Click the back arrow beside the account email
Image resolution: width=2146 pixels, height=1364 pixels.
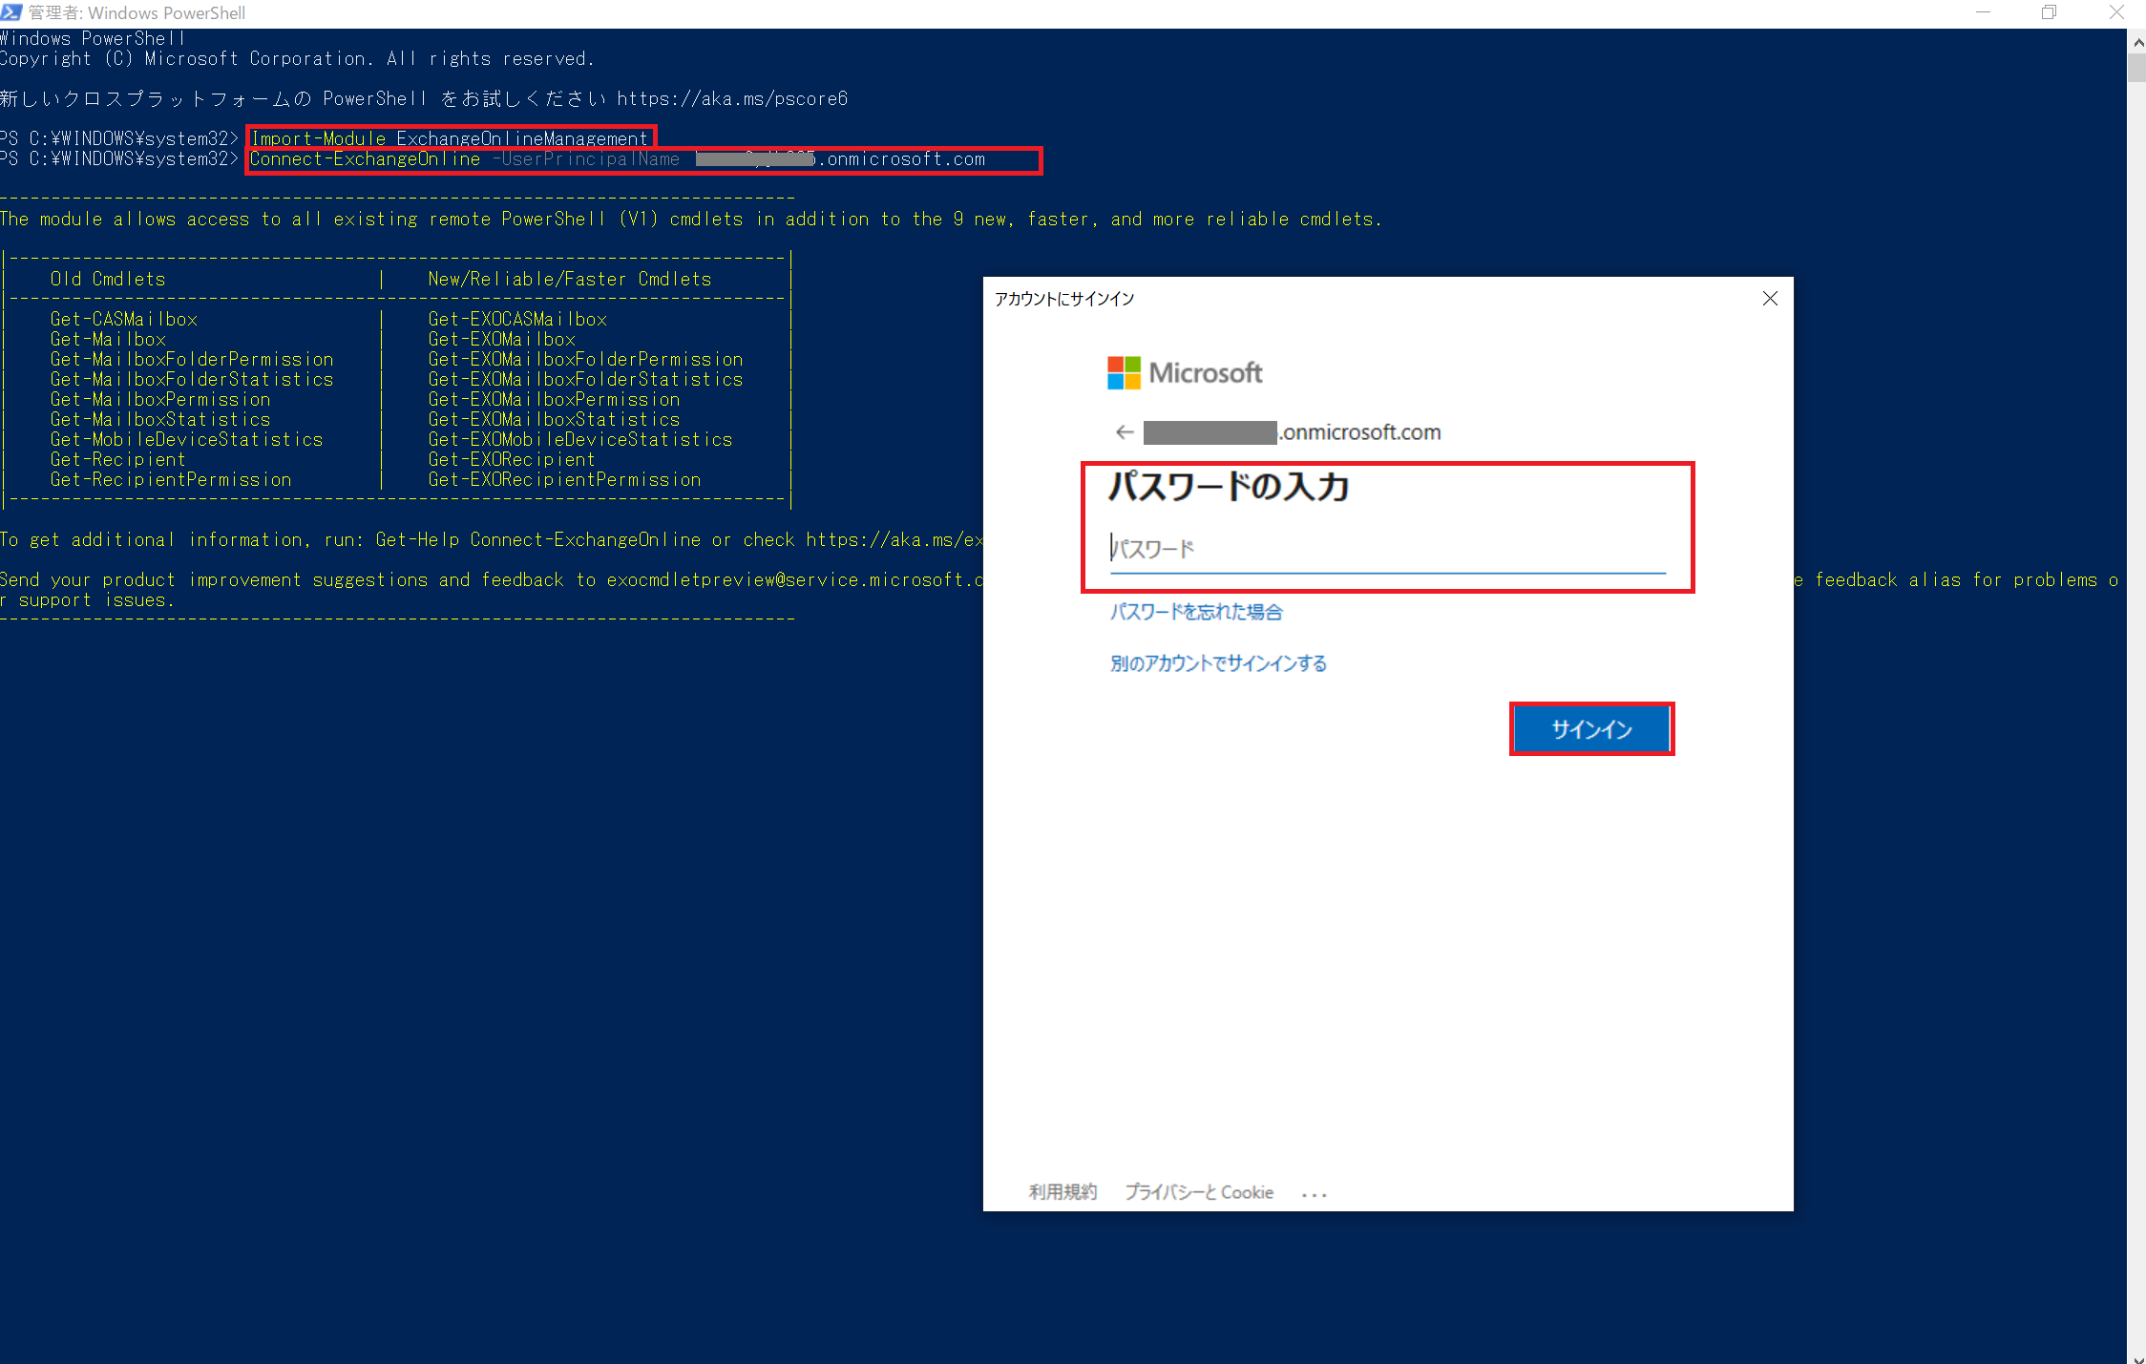1125,432
